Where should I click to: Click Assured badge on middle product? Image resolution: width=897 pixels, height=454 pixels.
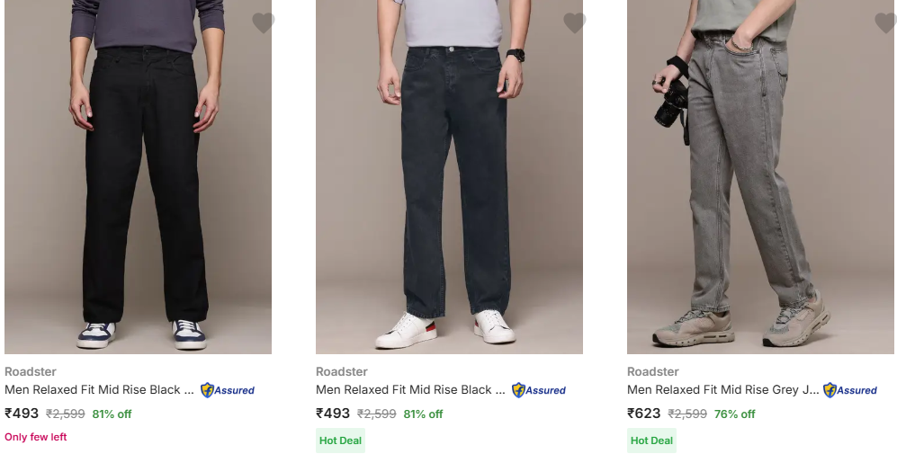pyautogui.click(x=539, y=390)
